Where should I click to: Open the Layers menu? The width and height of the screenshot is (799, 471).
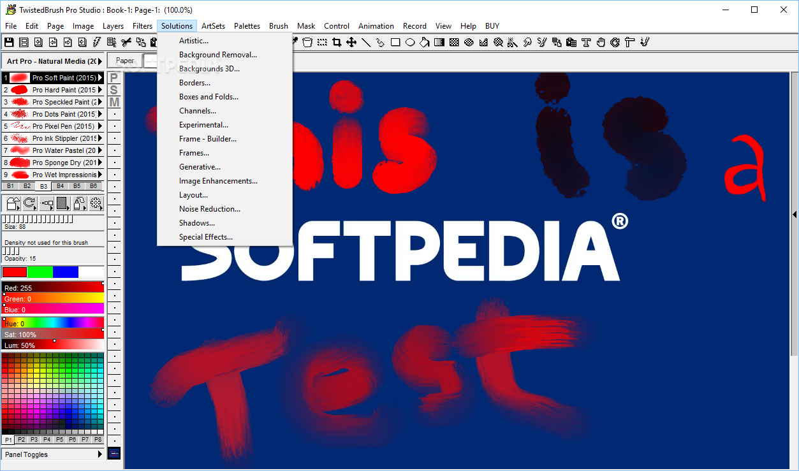pos(114,26)
